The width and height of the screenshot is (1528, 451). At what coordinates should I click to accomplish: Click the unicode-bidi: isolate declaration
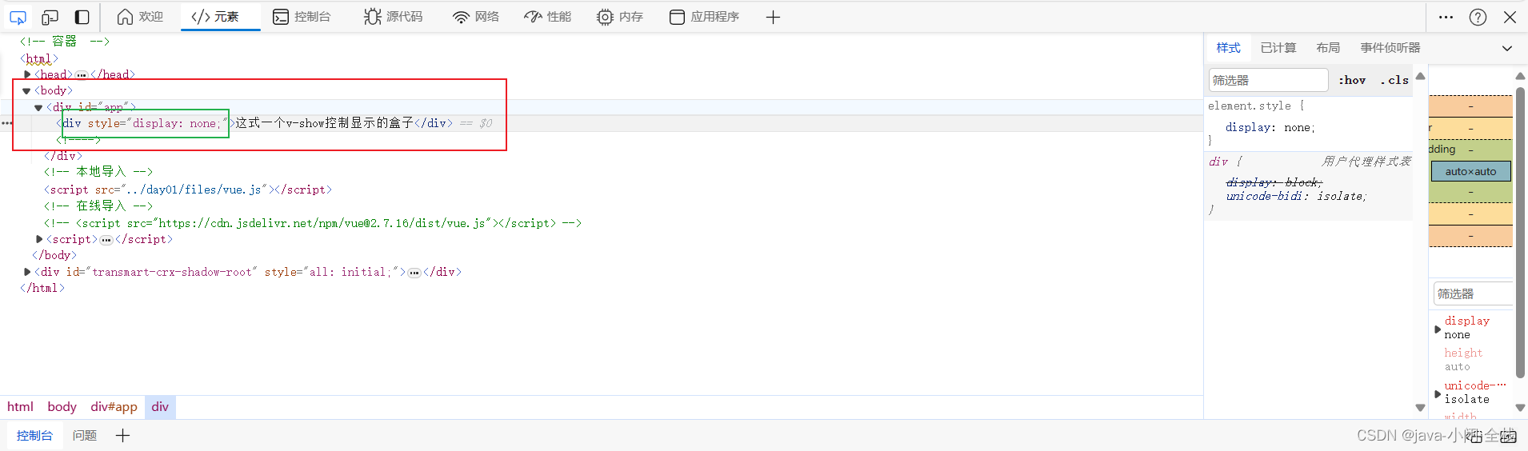click(1296, 196)
